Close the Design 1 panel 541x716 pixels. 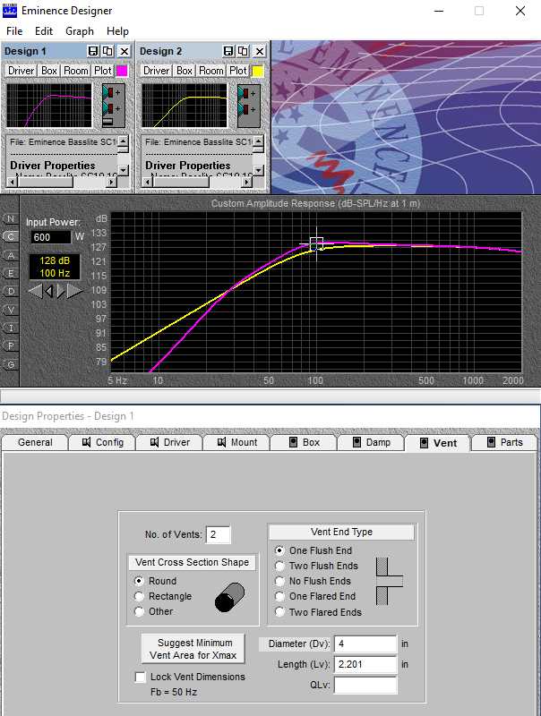tap(124, 51)
